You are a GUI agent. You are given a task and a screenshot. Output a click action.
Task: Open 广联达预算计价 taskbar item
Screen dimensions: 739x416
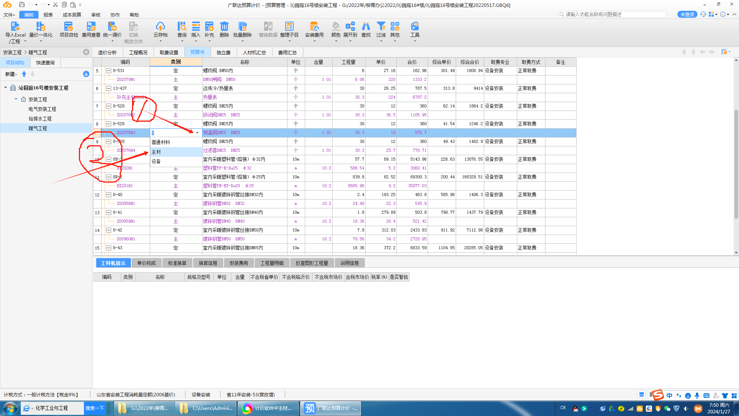click(330, 408)
